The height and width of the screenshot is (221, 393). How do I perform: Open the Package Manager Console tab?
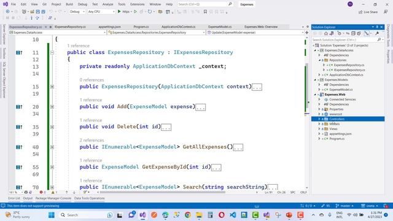click(x=53, y=198)
